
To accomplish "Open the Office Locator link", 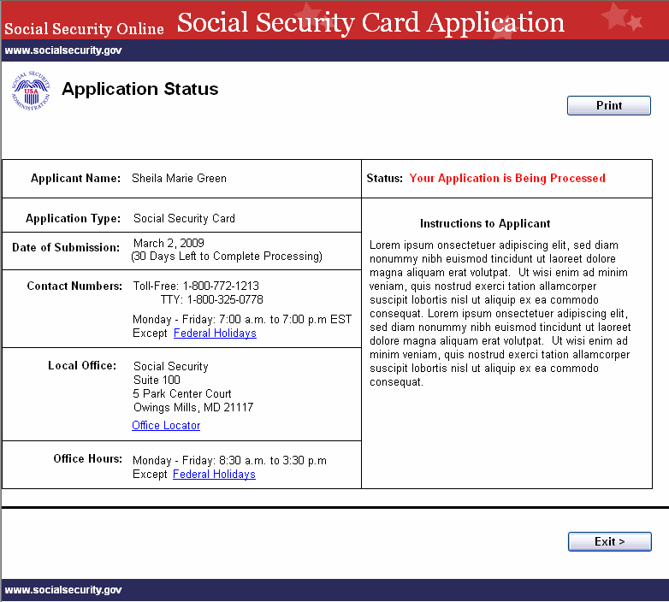I will 166,425.
